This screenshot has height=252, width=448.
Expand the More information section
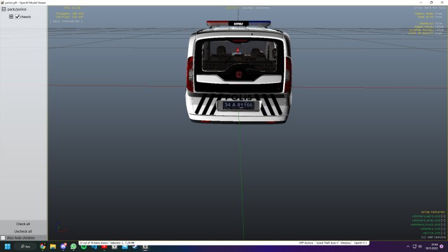[x=66, y=21]
